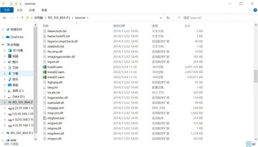Sort by the 名称 column header
Viewport: 258px width, 147px height.
[x=46, y=26]
